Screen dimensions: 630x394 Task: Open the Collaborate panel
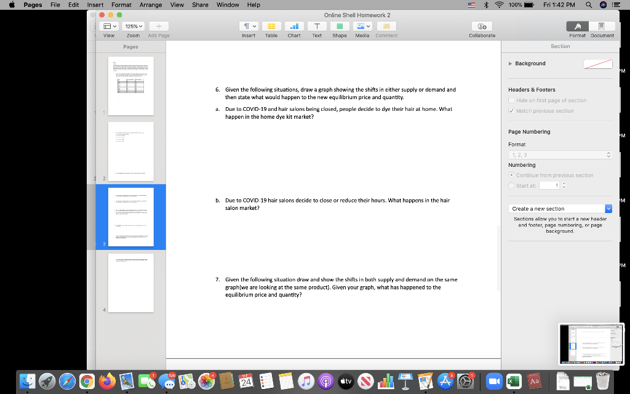[x=482, y=26]
